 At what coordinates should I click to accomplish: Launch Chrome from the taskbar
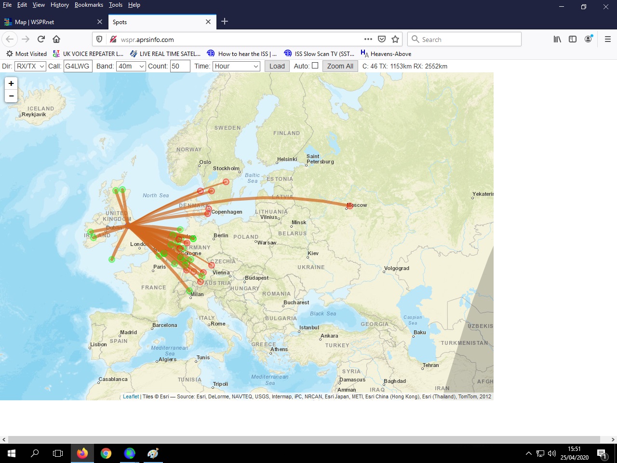[x=106, y=453]
